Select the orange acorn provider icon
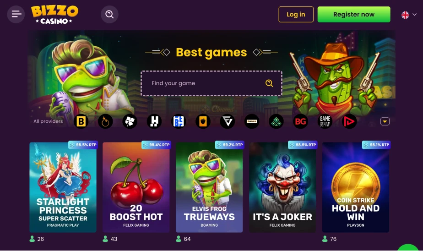This screenshot has width=423, height=251. (203, 121)
